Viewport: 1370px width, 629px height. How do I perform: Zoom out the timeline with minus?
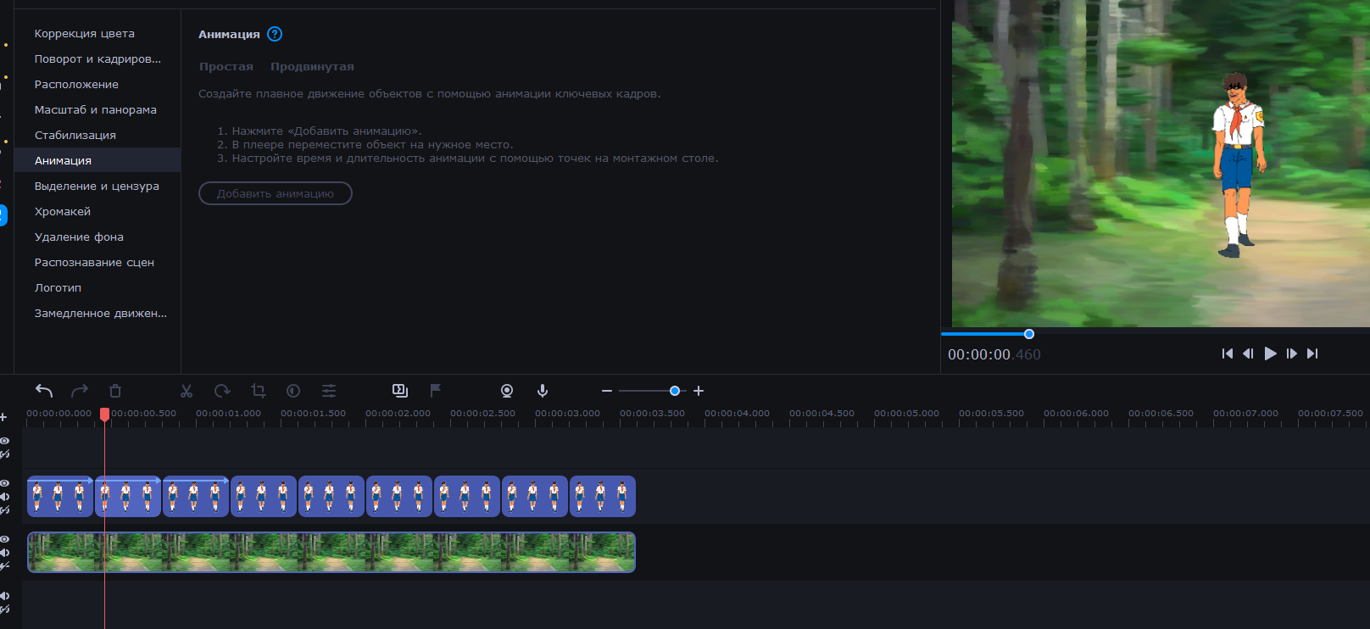coord(607,391)
